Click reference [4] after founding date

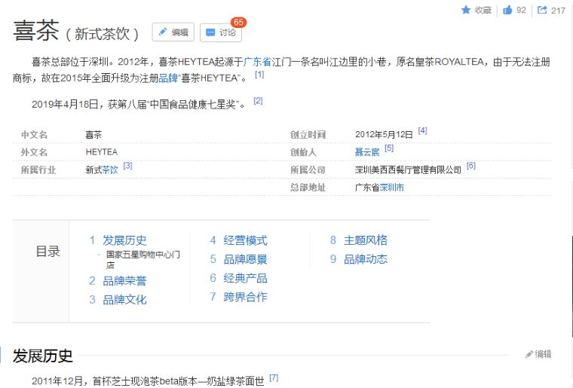422,130
